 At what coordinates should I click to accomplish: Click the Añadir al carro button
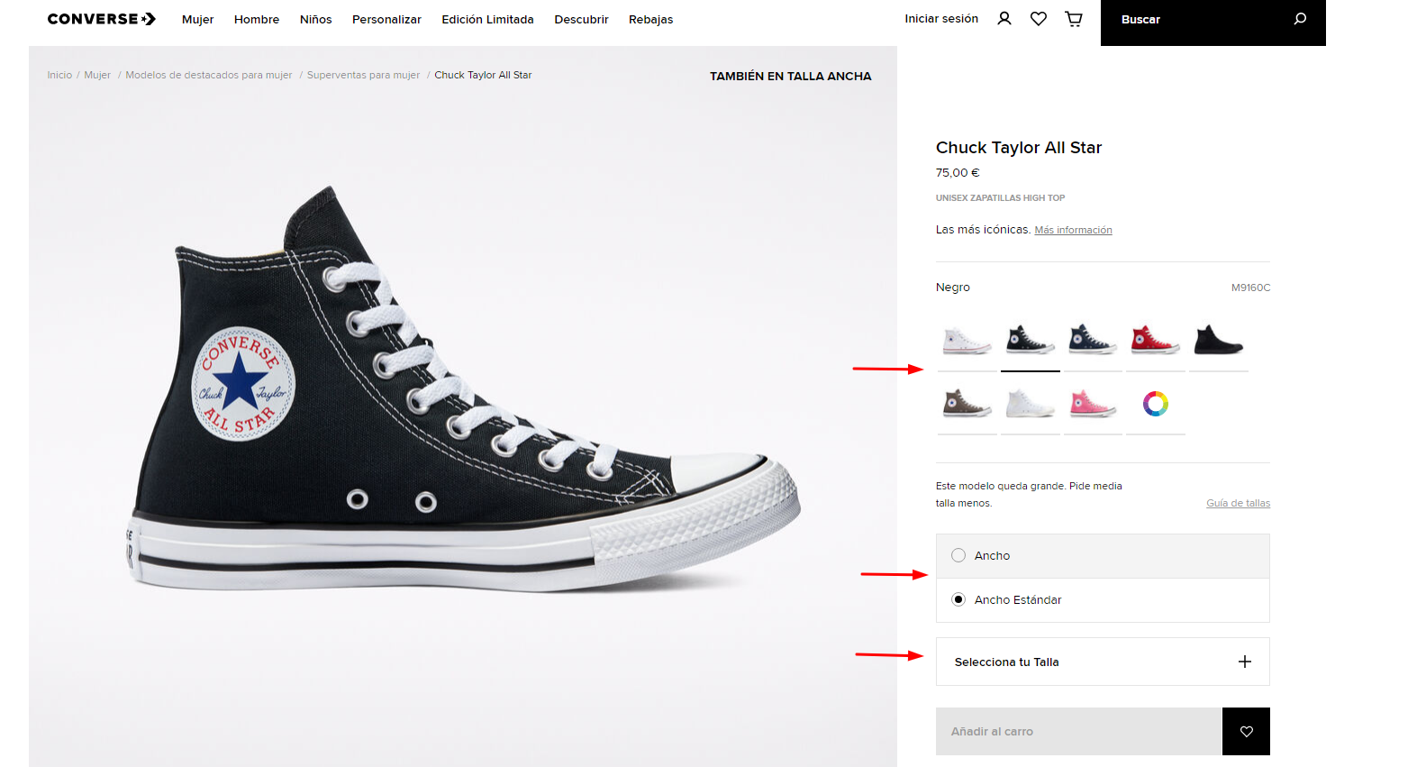1079,731
